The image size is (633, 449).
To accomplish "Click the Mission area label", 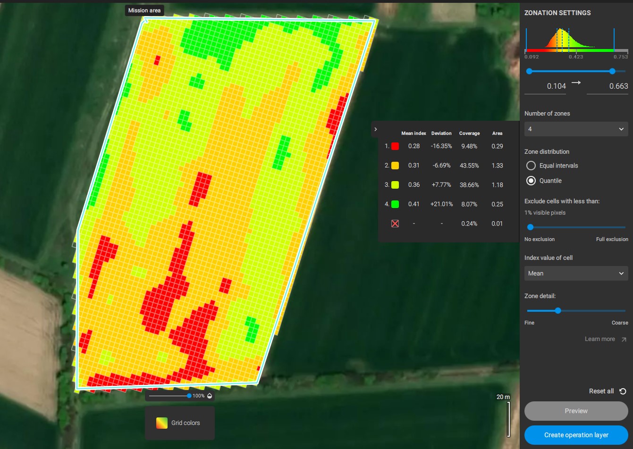I will (144, 10).
